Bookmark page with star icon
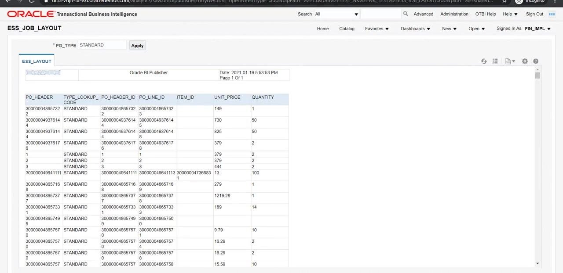This screenshot has width=563, height=273. 505,1
